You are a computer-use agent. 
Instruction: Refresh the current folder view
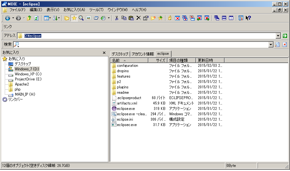(37, 18)
